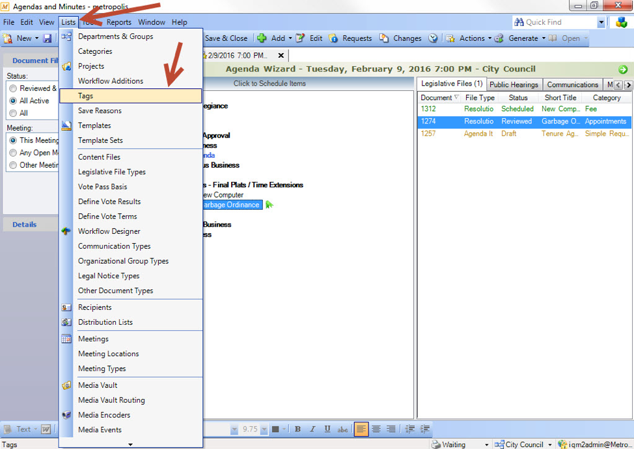Choose Distribution Lists from the Lists menu
634x449 pixels.
pos(131,322)
